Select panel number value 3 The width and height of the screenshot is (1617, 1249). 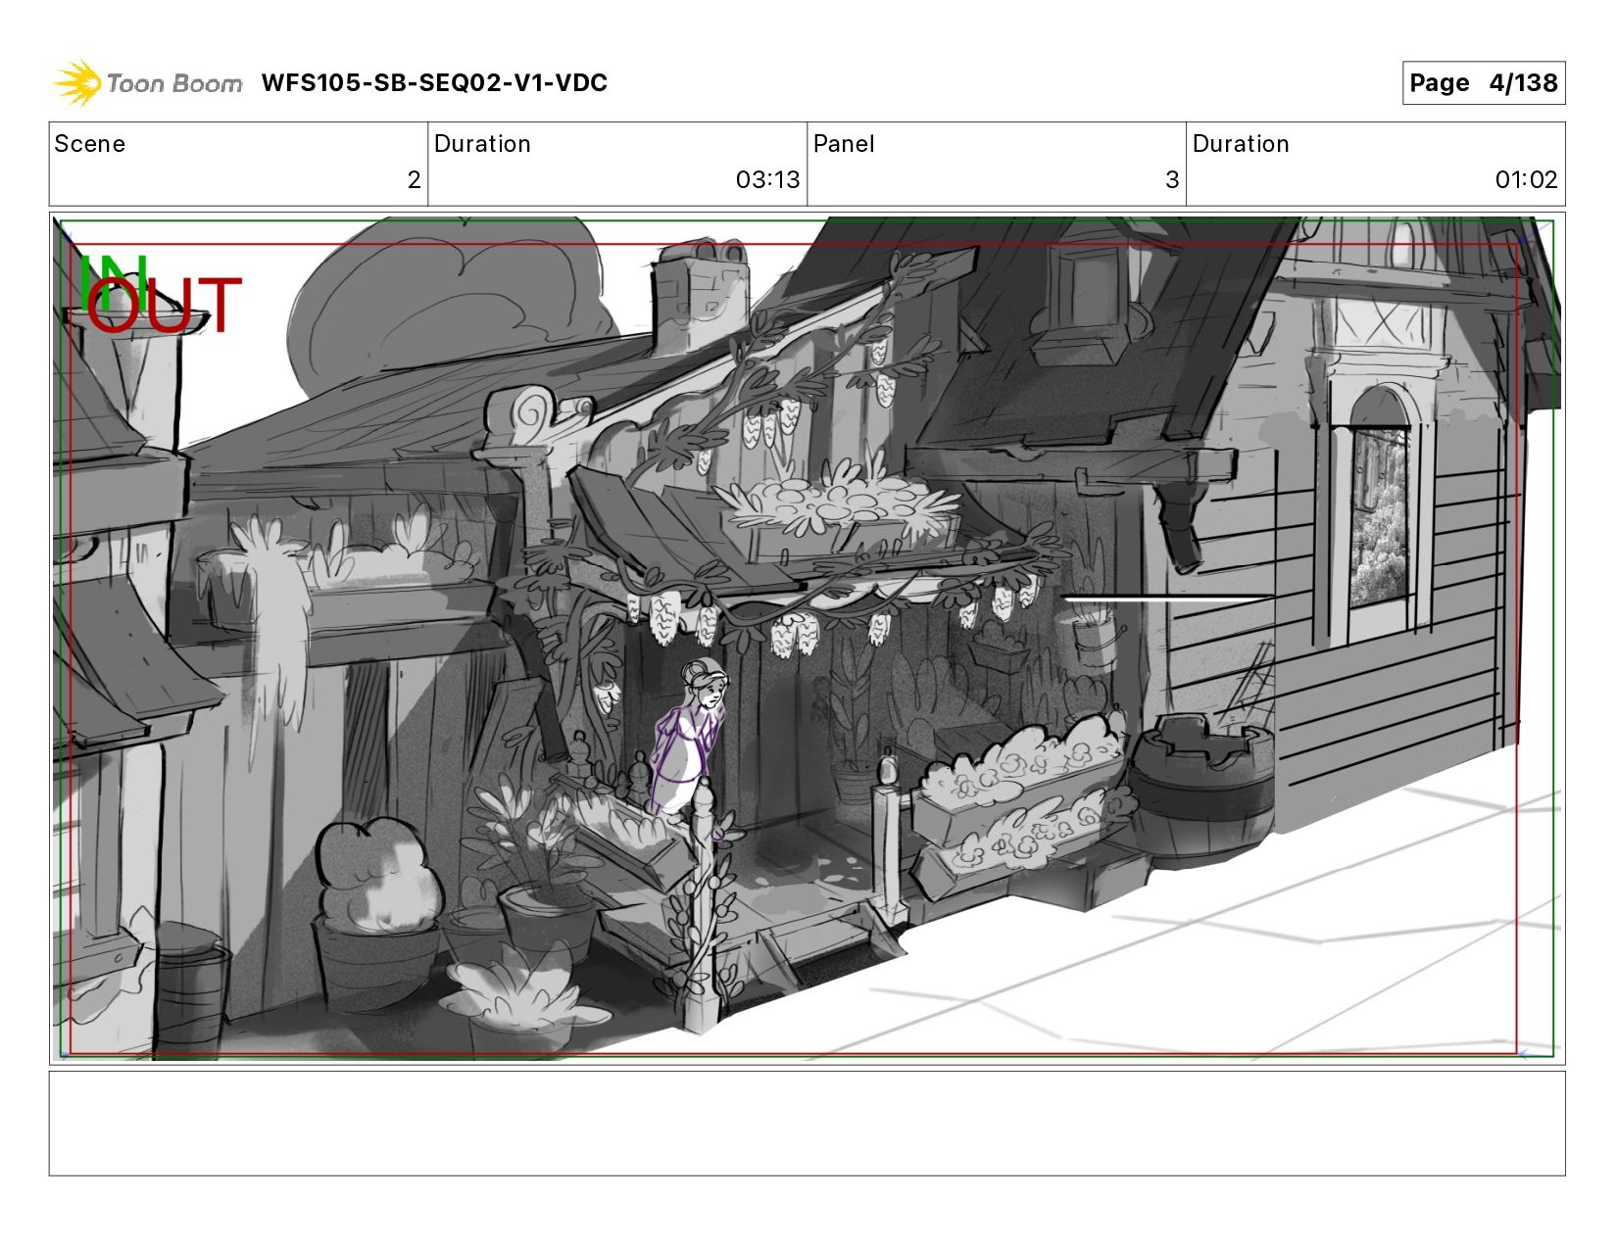pyautogui.click(x=1172, y=180)
